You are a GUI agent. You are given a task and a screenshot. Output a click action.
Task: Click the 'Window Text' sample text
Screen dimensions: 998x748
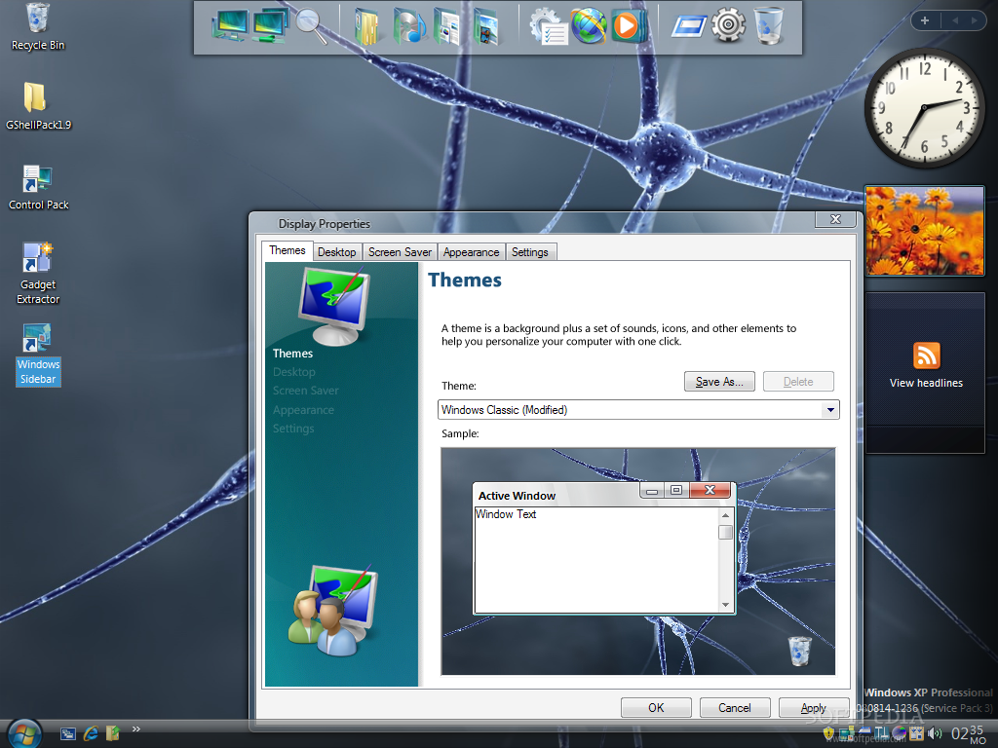pyautogui.click(x=506, y=514)
